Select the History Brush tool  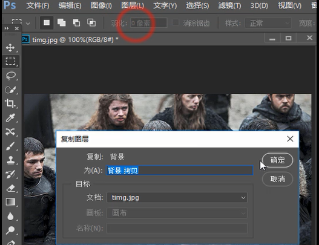[x=10, y=174]
